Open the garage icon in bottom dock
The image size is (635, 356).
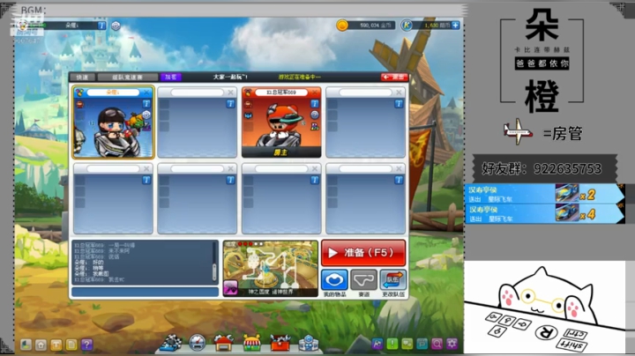(x=223, y=343)
